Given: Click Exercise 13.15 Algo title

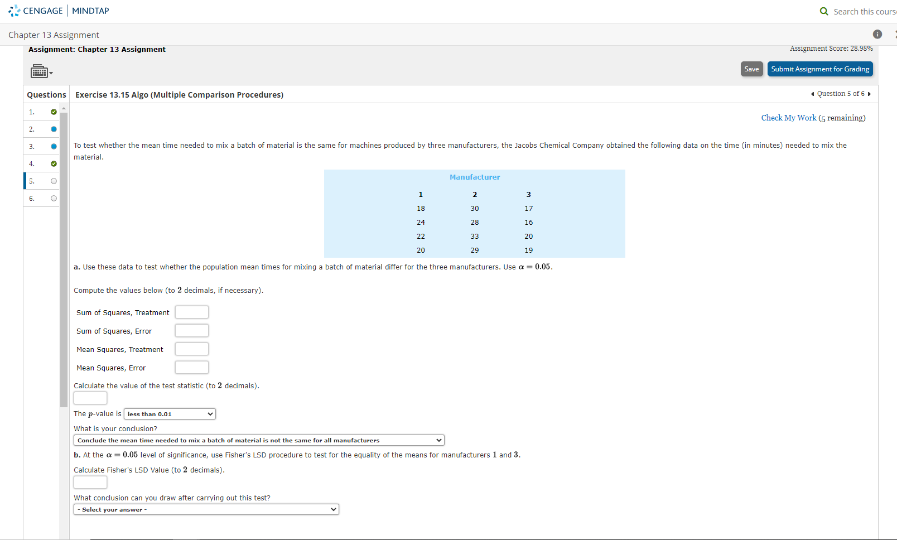Looking at the screenshot, I should (179, 95).
